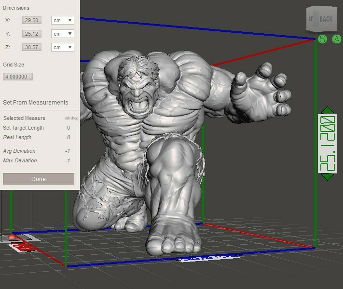
Task: Click the Set Target Length value
Action: 68,128
